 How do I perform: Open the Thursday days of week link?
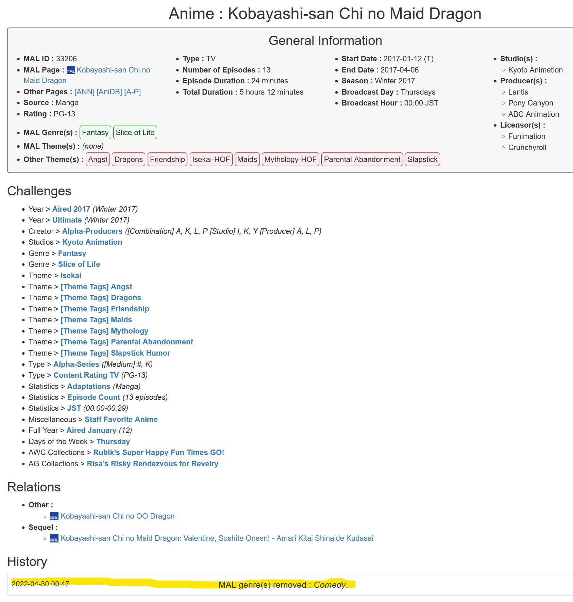point(113,442)
